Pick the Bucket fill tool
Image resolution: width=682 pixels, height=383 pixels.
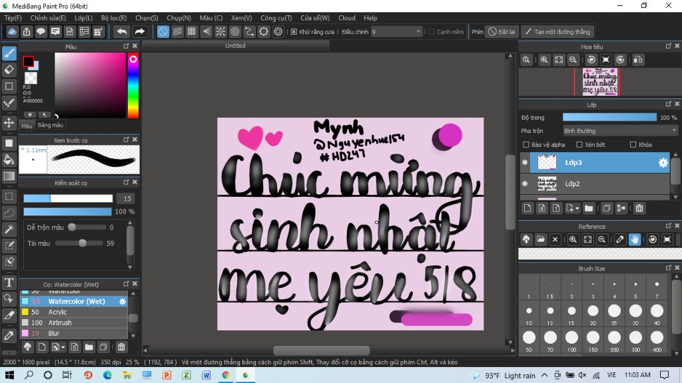tap(9, 160)
